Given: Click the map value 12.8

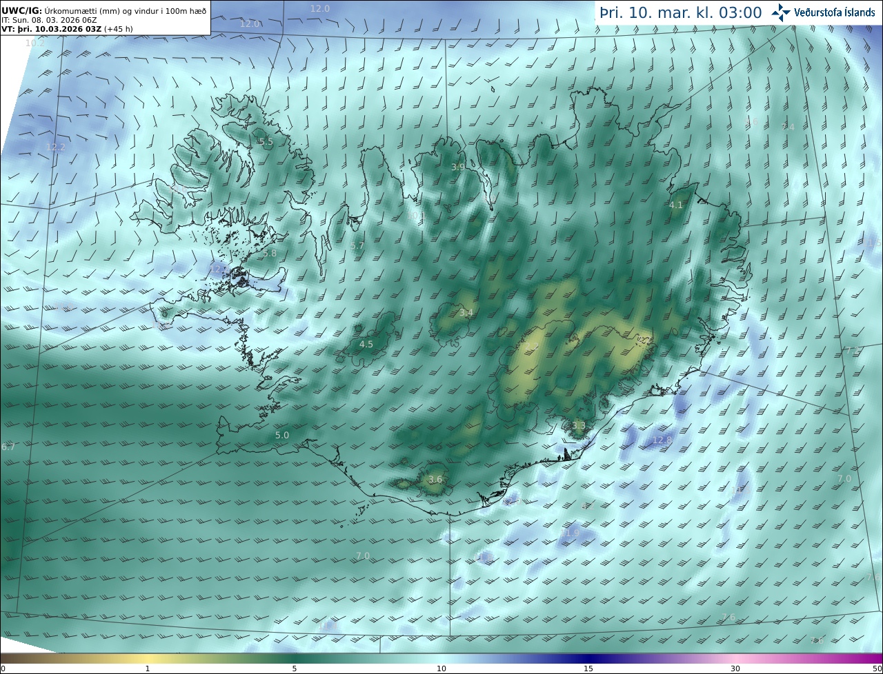Looking at the screenshot, I should 662,440.
